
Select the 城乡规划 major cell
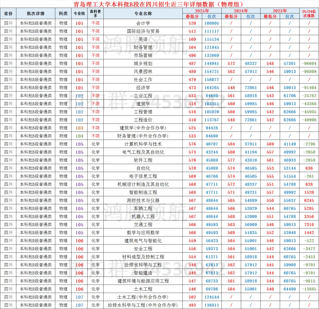(x=143, y=63)
